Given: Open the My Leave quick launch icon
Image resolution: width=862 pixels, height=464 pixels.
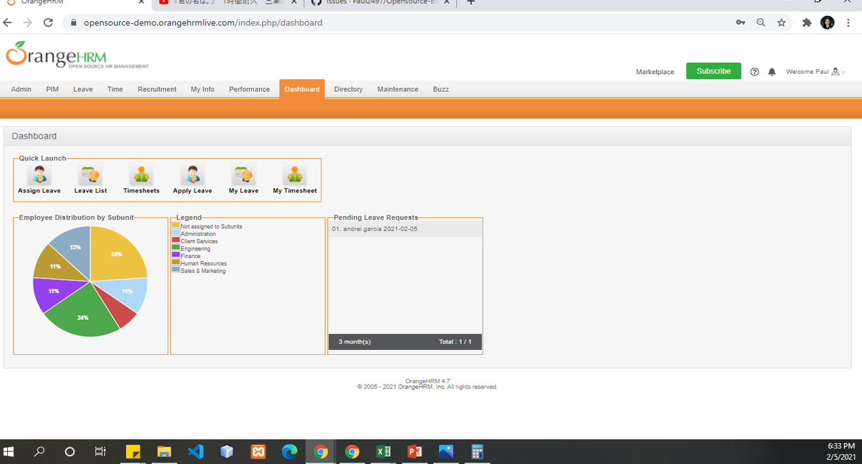Looking at the screenshot, I should point(243,175).
